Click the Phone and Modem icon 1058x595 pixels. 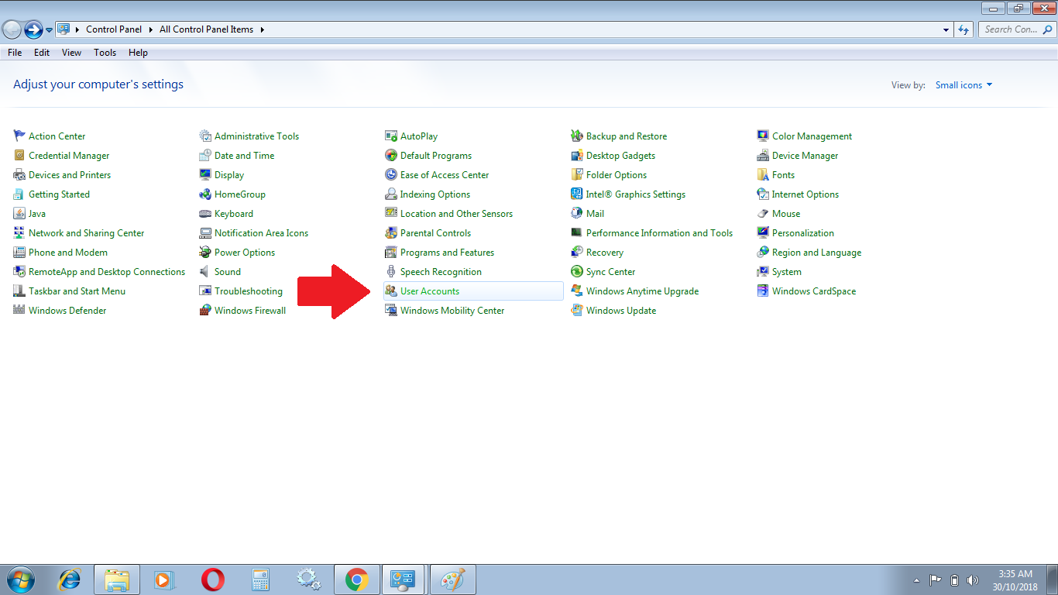[x=19, y=252]
